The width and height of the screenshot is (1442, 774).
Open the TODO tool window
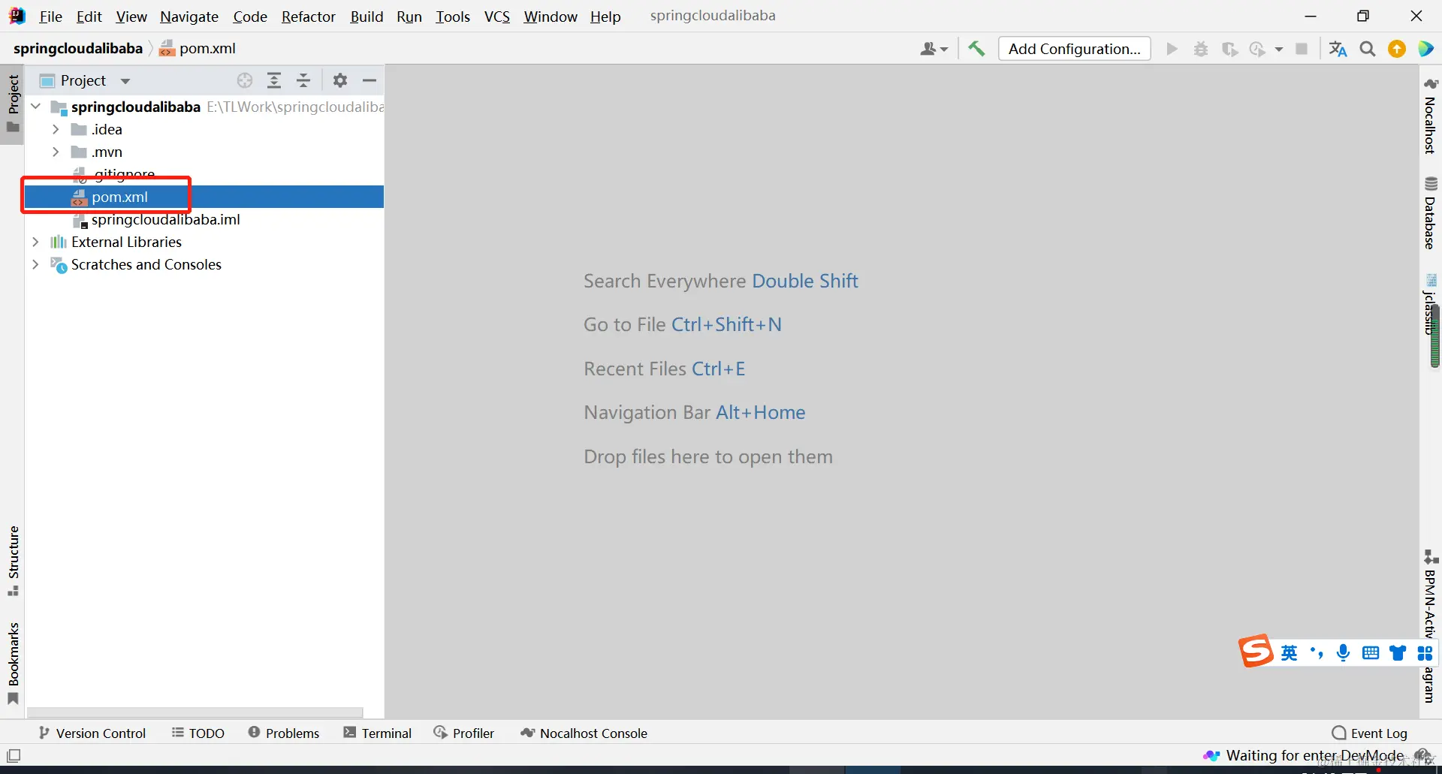click(x=198, y=733)
